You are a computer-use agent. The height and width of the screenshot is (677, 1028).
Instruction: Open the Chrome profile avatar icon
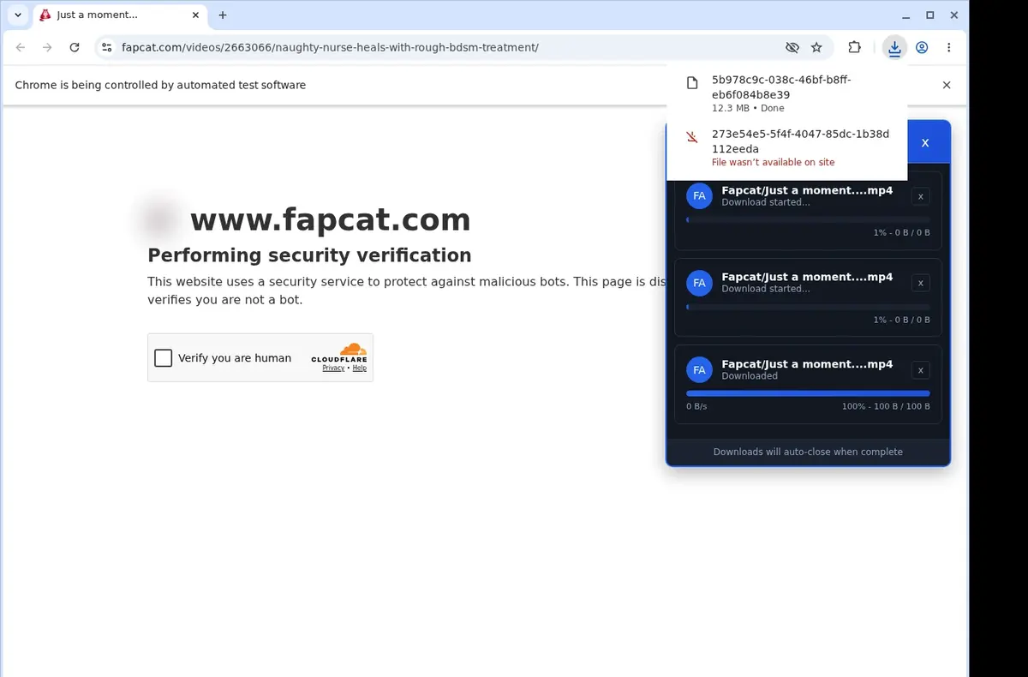[922, 48]
